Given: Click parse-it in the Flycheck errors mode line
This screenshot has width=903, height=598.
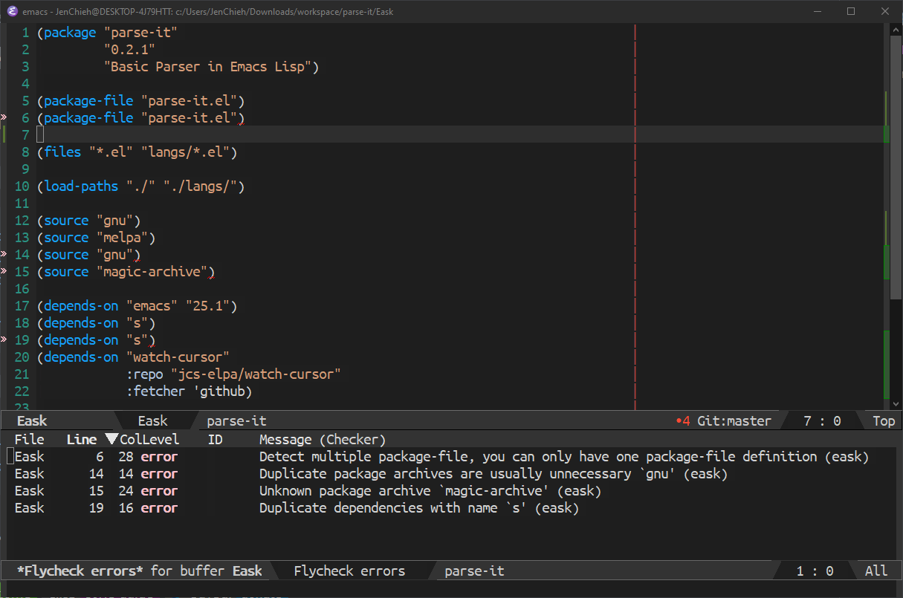Looking at the screenshot, I should 474,571.
